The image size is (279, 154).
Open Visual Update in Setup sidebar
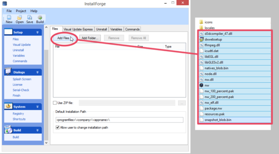tap(22, 45)
